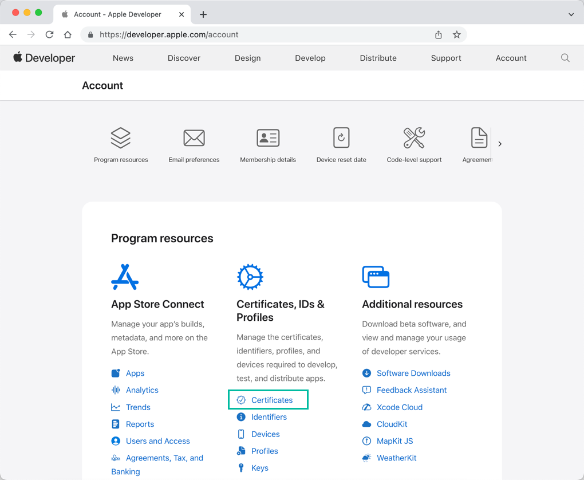Screen dimensions: 584x480
Task: Go to Xcode Cloud link
Action: pos(399,407)
